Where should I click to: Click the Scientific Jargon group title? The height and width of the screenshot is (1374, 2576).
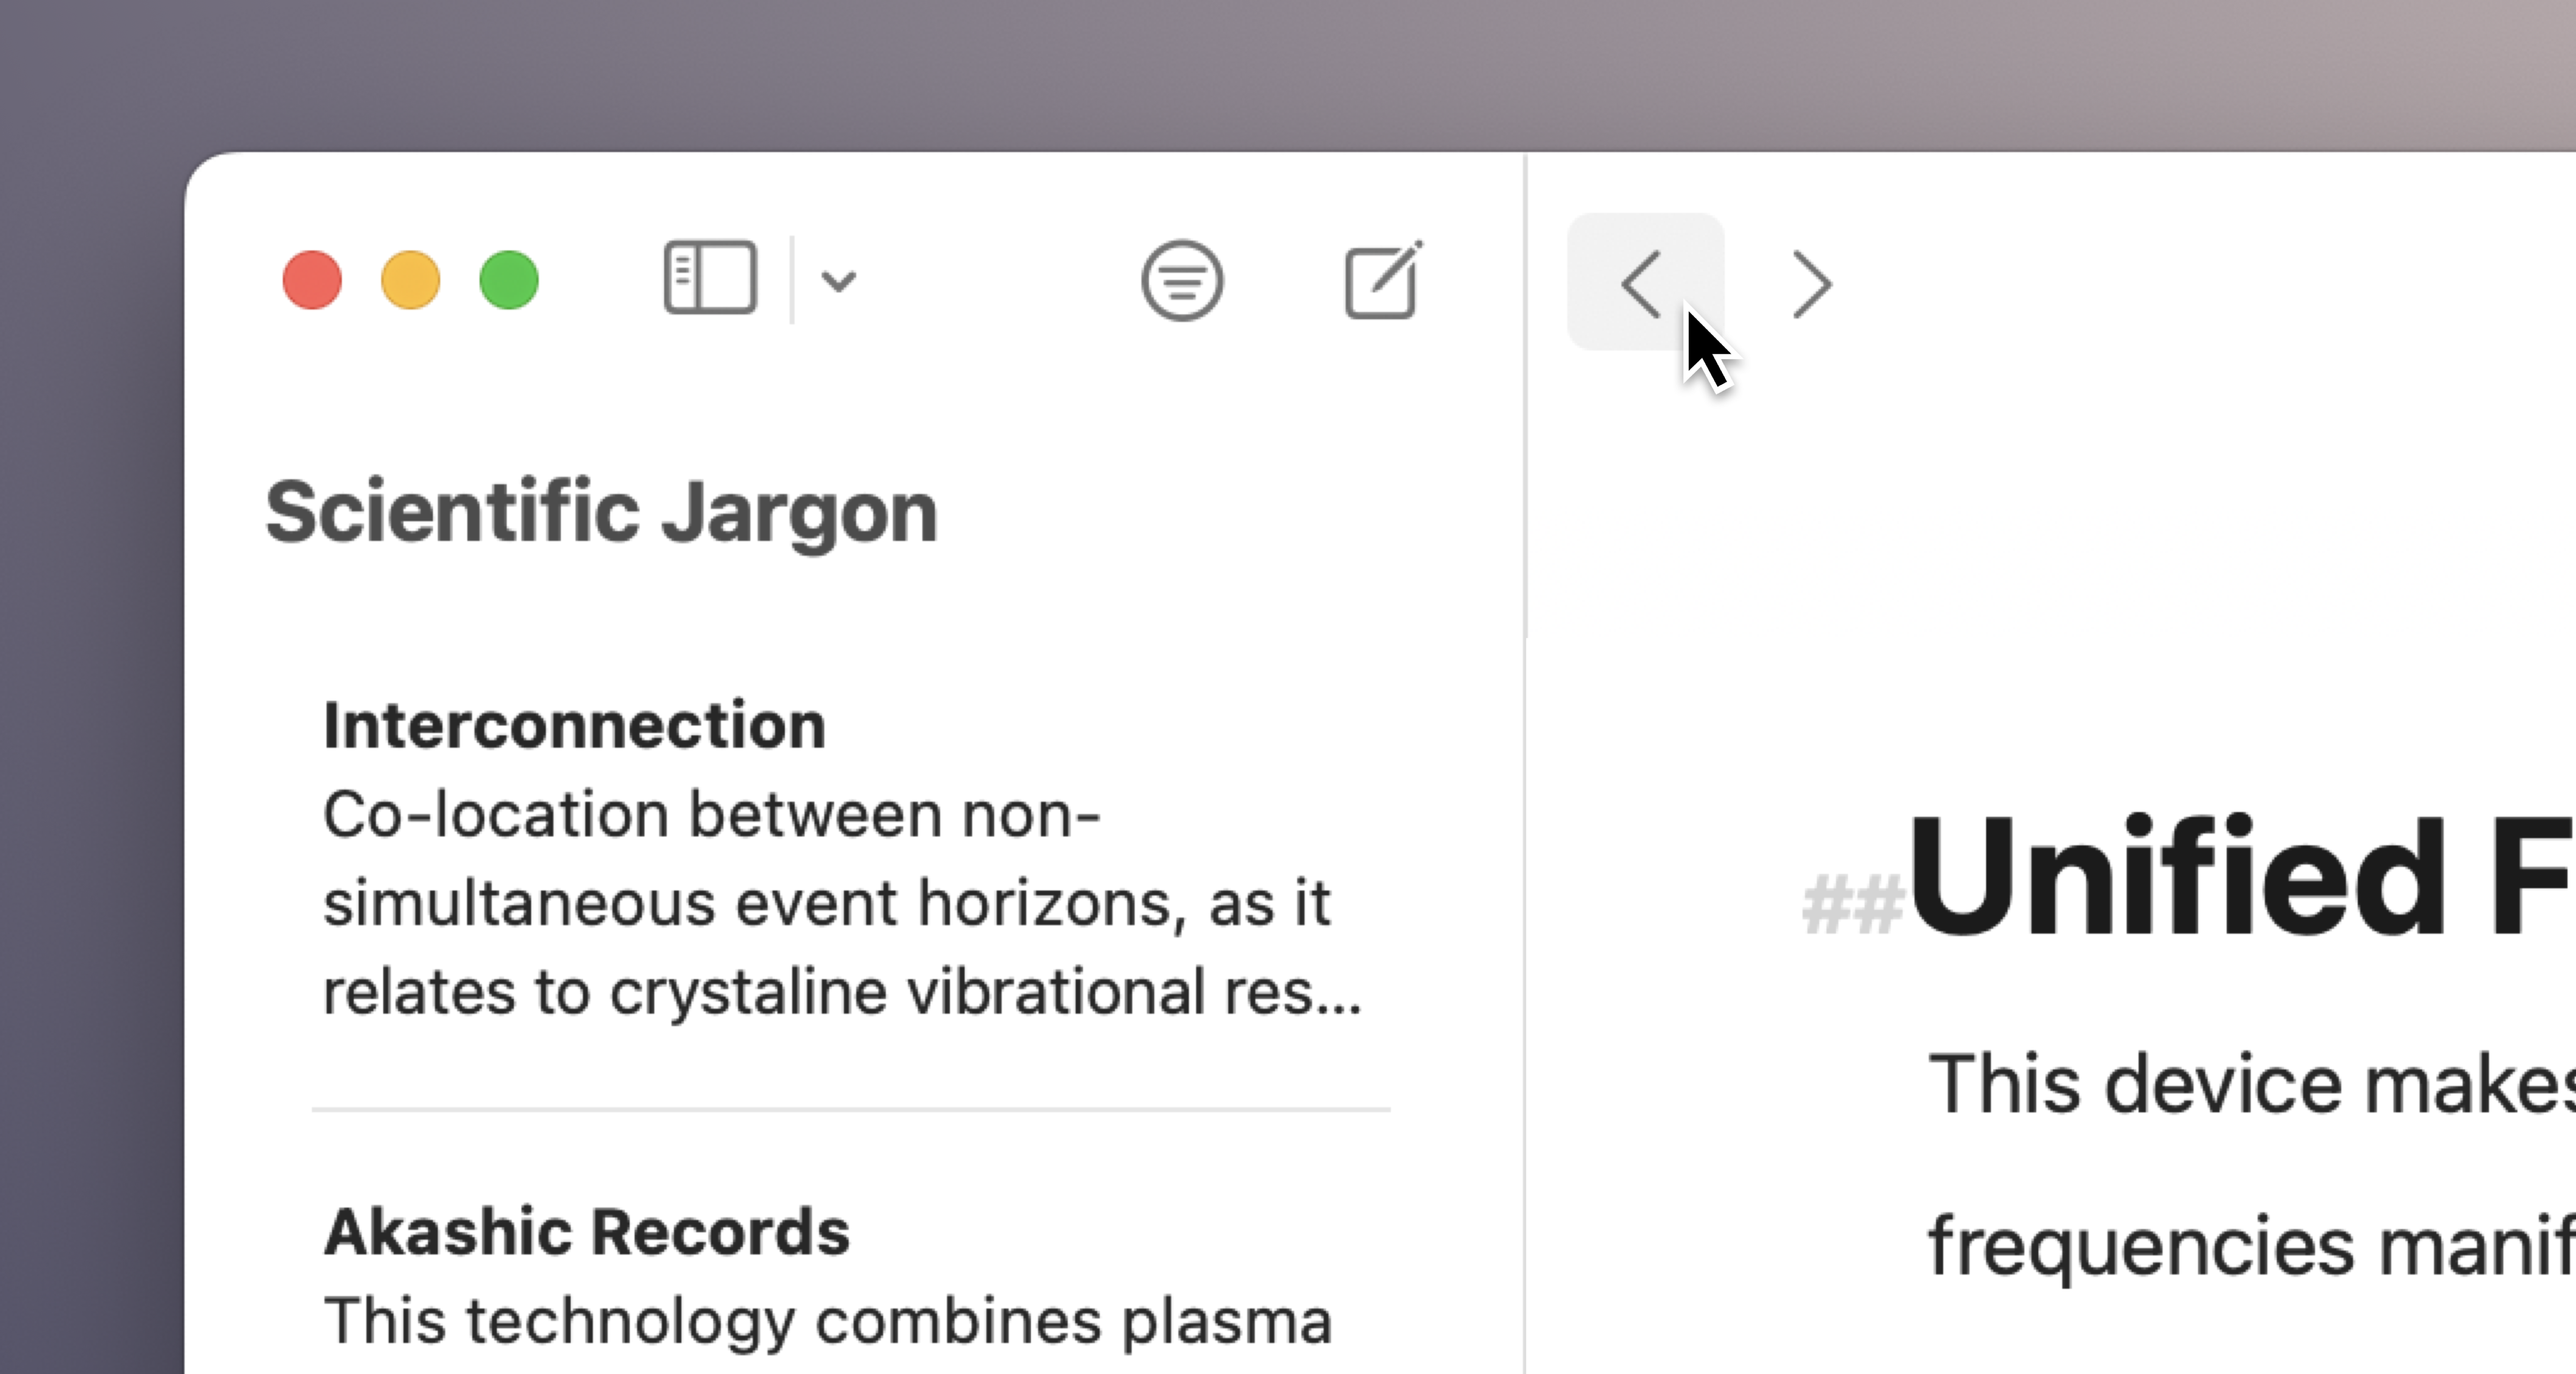coord(601,512)
